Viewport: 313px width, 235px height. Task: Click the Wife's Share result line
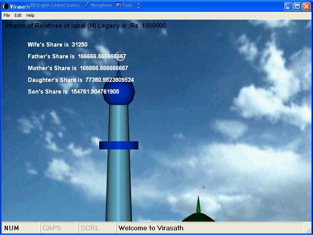[x=58, y=45]
